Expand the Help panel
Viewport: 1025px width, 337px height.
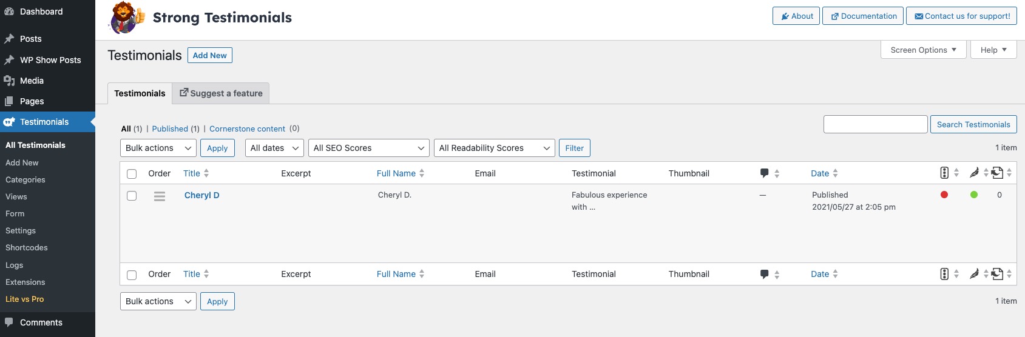tap(993, 50)
